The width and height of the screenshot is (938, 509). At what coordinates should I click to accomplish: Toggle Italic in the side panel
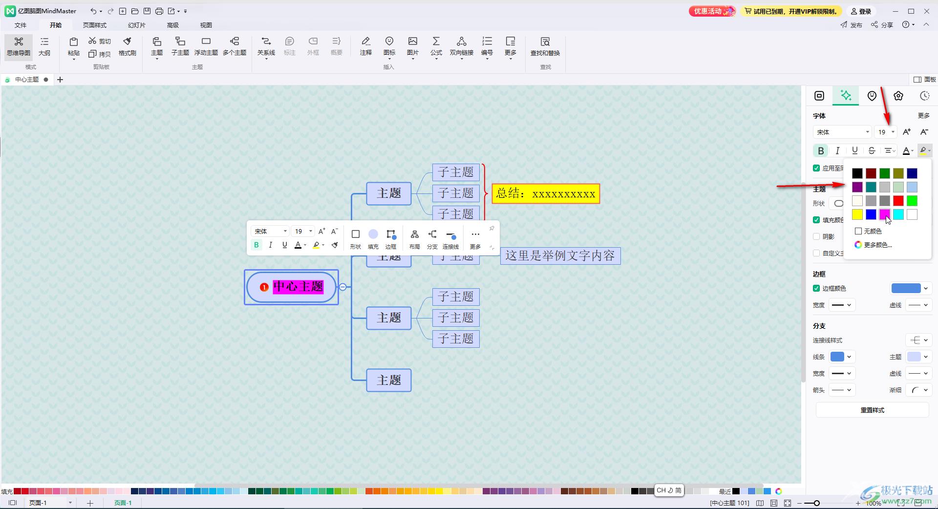click(x=837, y=150)
